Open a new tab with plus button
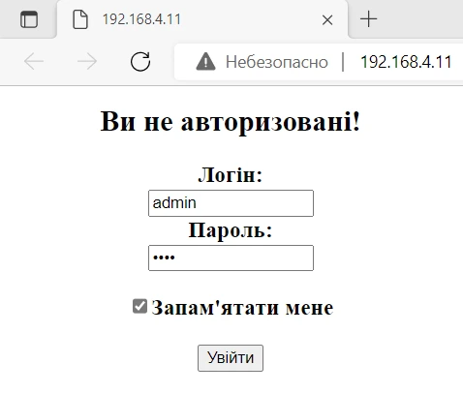The width and height of the screenshot is (463, 394). 368,19
